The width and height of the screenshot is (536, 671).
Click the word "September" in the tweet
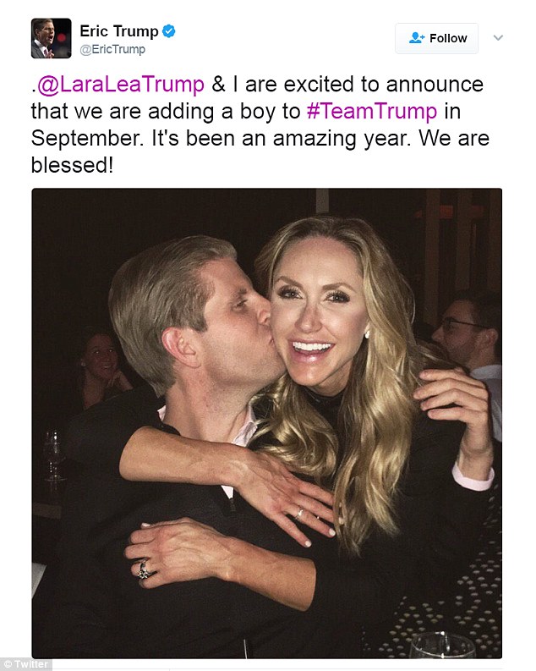coord(87,139)
